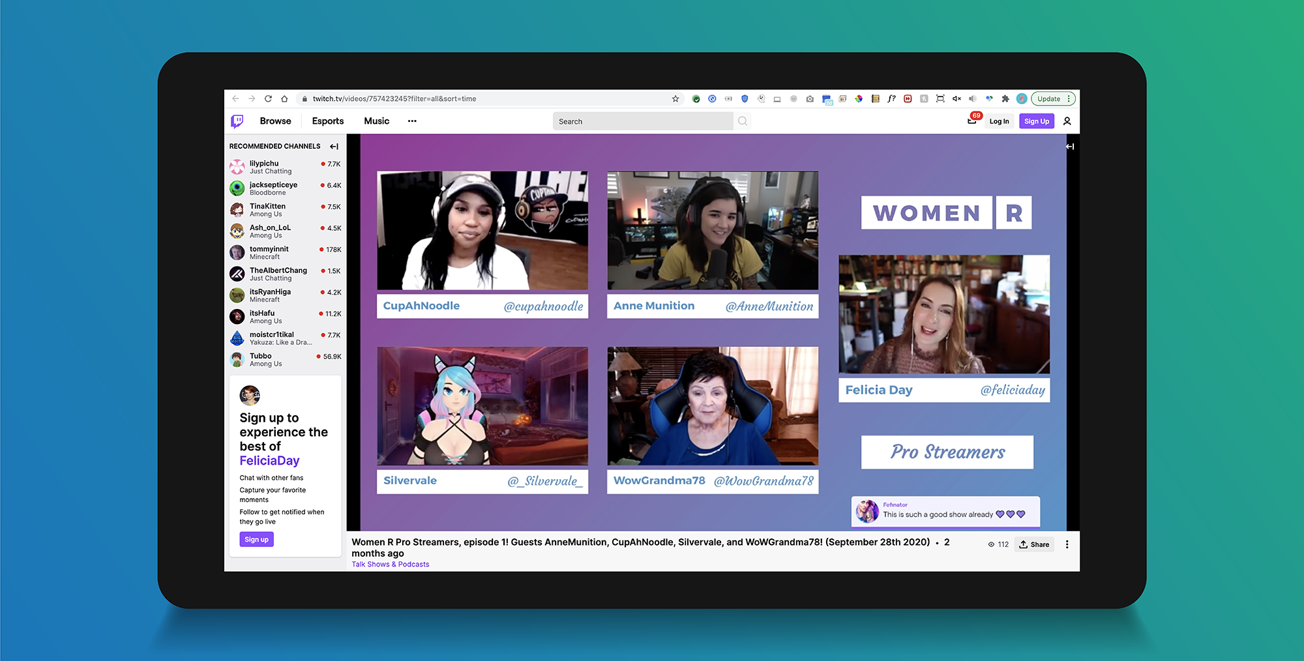
Task: Click the browser forward arrow
Action: tap(252, 99)
